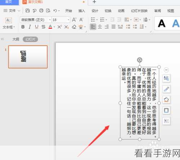Screen dimensions: 180x160
Task: Click the align text icon
Action: point(136,19)
